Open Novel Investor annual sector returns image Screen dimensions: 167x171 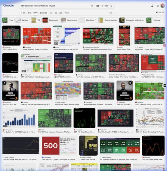[x=68, y=91]
